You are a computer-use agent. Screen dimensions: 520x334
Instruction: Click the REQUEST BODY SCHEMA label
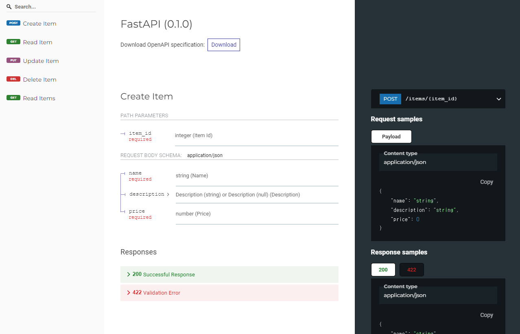[x=151, y=155]
